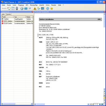
Task: Click the circular route arrows icon
Action: [9, 9]
